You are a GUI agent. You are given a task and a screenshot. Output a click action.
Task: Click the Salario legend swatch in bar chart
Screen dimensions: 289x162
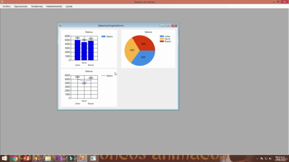[103, 36]
